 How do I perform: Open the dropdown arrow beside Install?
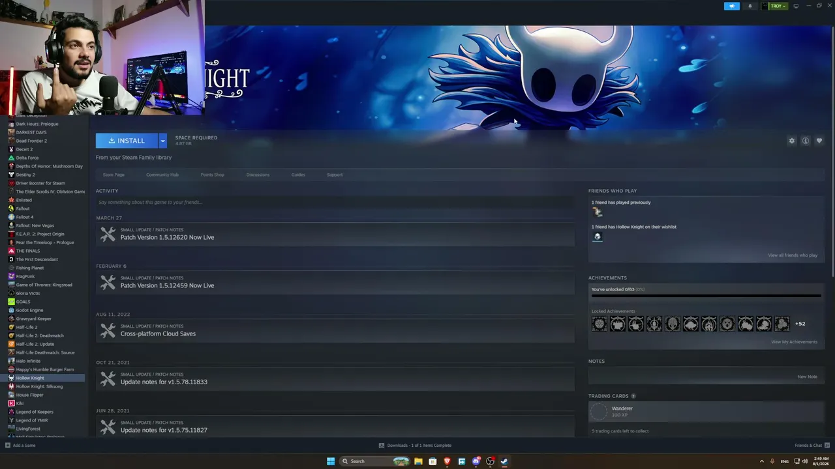click(x=162, y=141)
